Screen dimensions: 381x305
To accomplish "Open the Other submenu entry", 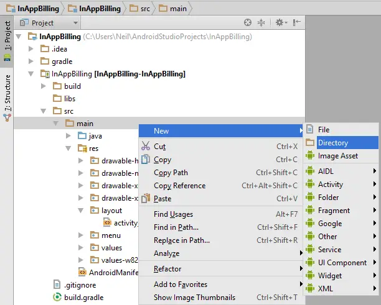I will pyautogui.click(x=341, y=237).
